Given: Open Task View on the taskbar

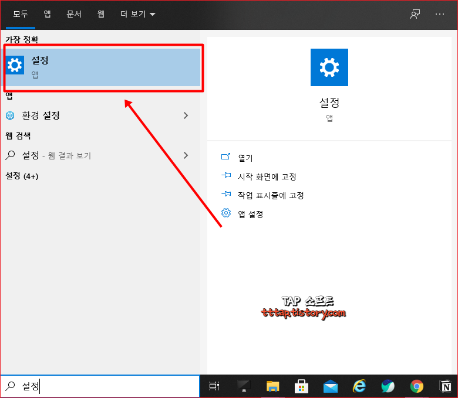Looking at the screenshot, I should (214, 386).
